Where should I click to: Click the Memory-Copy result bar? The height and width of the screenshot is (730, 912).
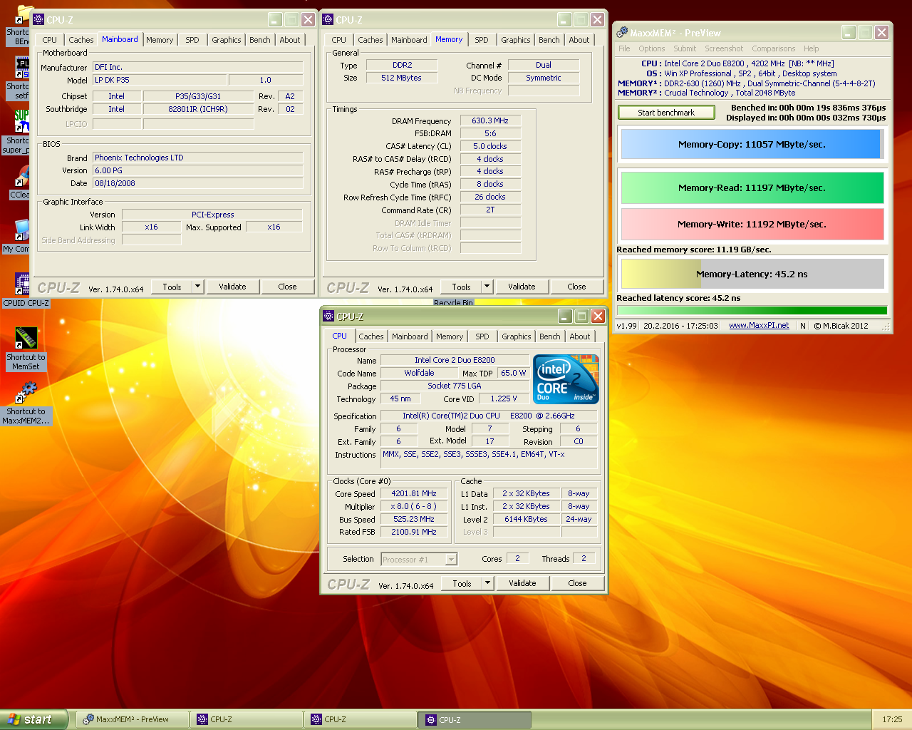(x=752, y=144)
